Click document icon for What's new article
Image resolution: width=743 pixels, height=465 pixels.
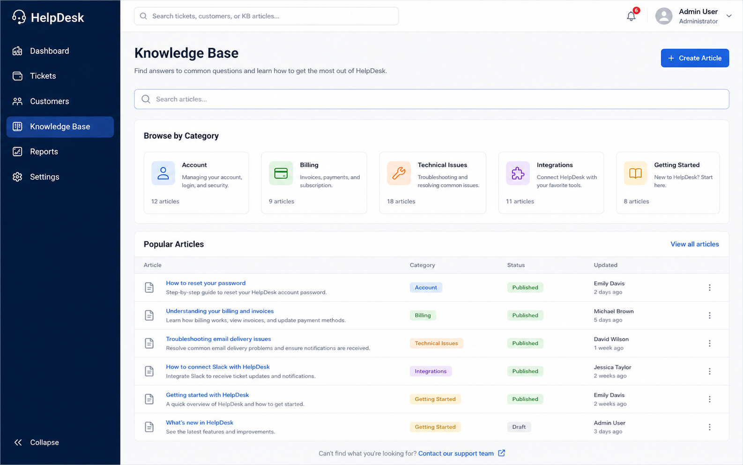(x=149, y=427)
